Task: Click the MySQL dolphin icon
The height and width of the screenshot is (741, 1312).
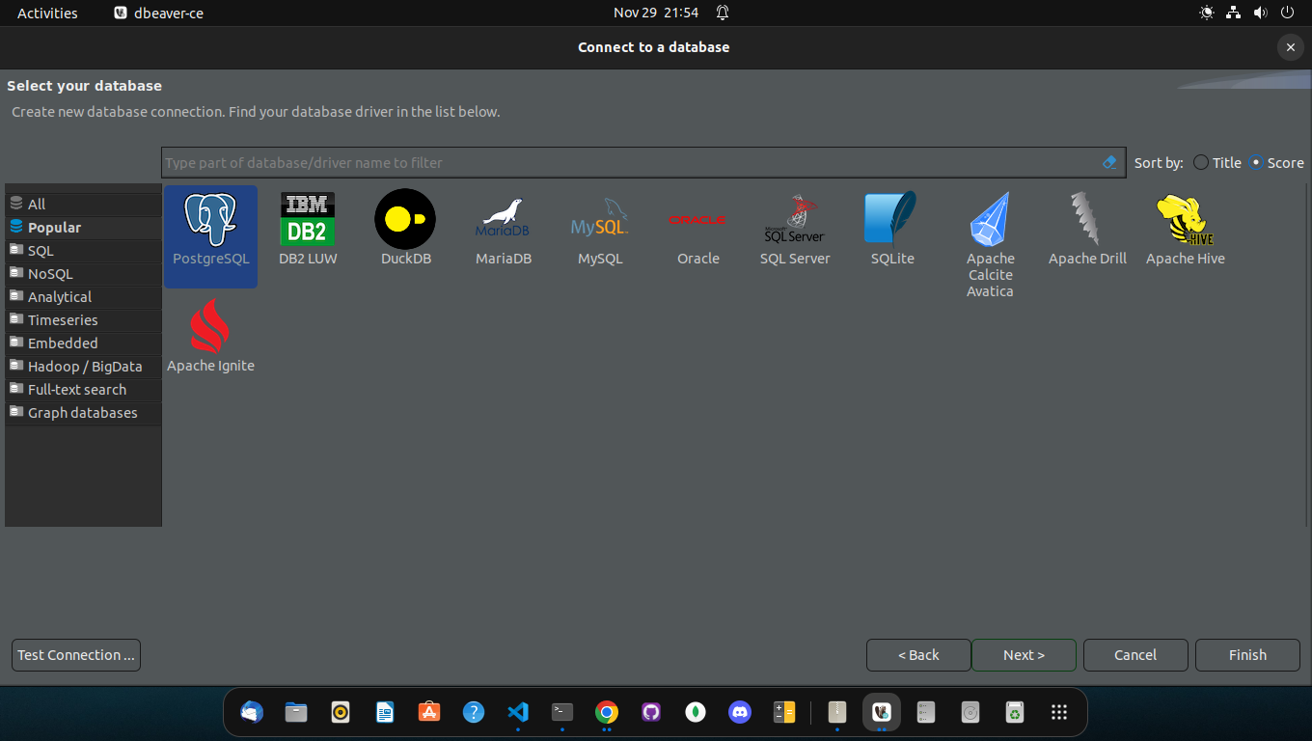Action: [600, 219]
